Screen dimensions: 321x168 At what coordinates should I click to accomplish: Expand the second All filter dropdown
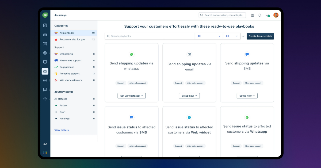point(232,36)
